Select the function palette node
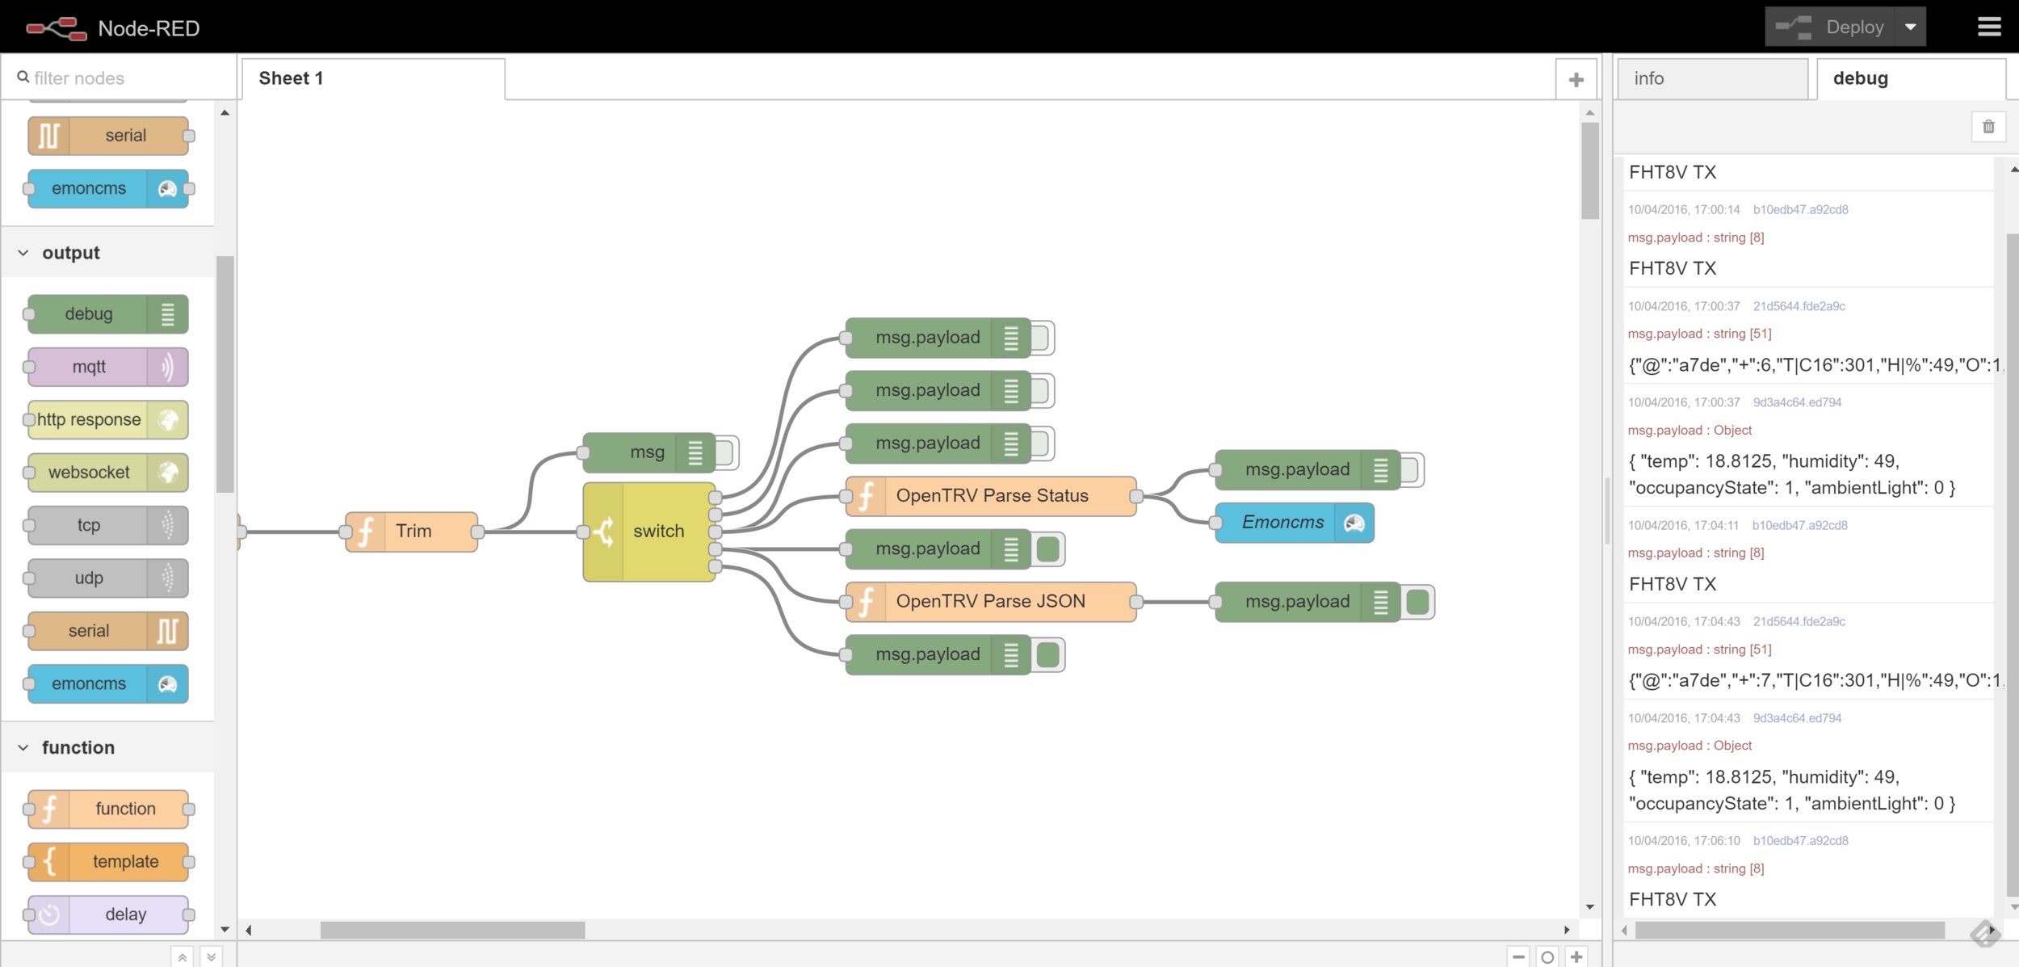This screenshot has width=2019, height=967. (107, 809)
